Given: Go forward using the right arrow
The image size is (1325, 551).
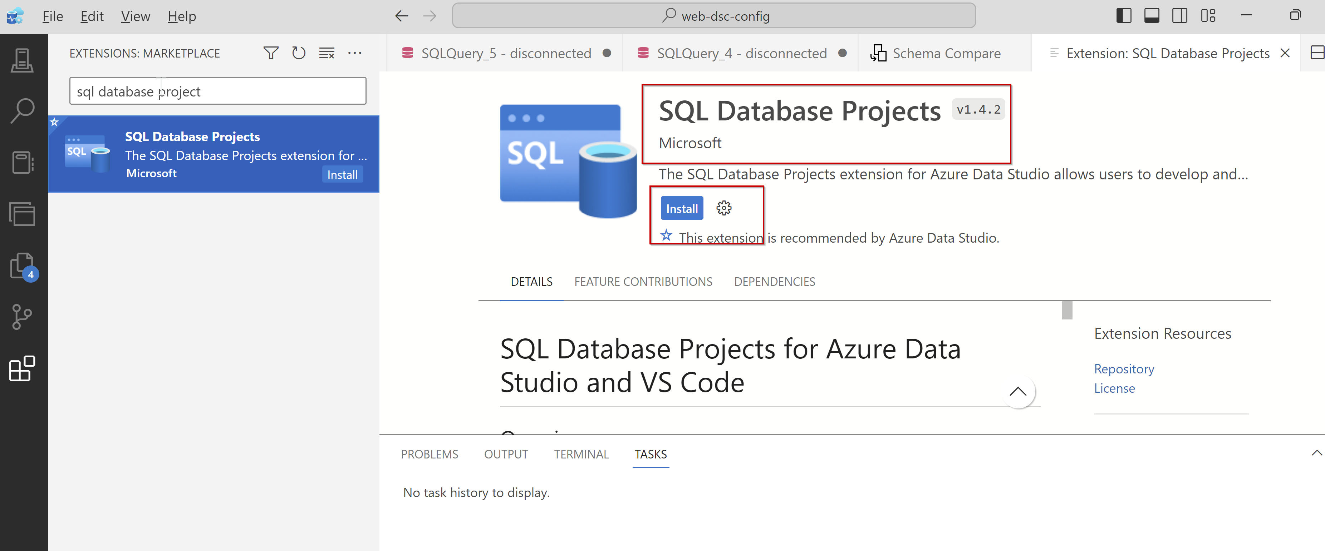Looking at the screenshot, I should [430, 16].
